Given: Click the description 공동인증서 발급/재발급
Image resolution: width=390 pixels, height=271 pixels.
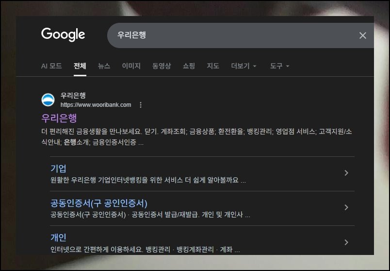Looking at the screenshot, I should pos(150,215).
